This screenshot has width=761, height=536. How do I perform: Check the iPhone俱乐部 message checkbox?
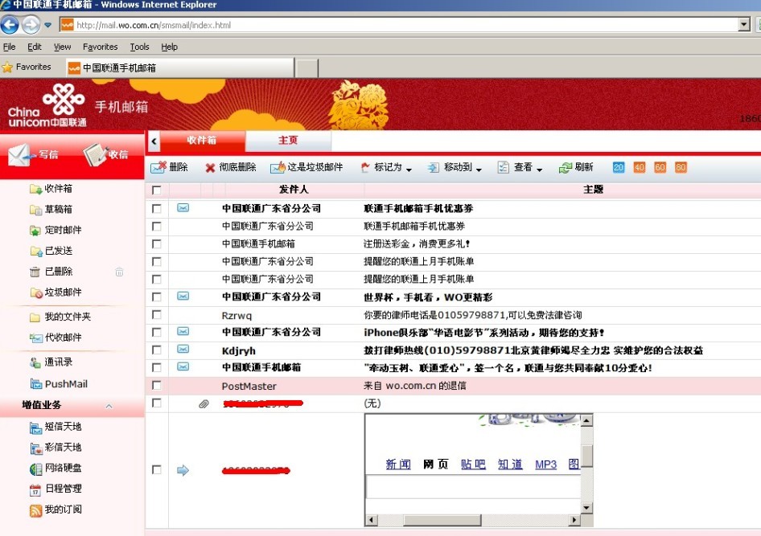click(156, 332)
